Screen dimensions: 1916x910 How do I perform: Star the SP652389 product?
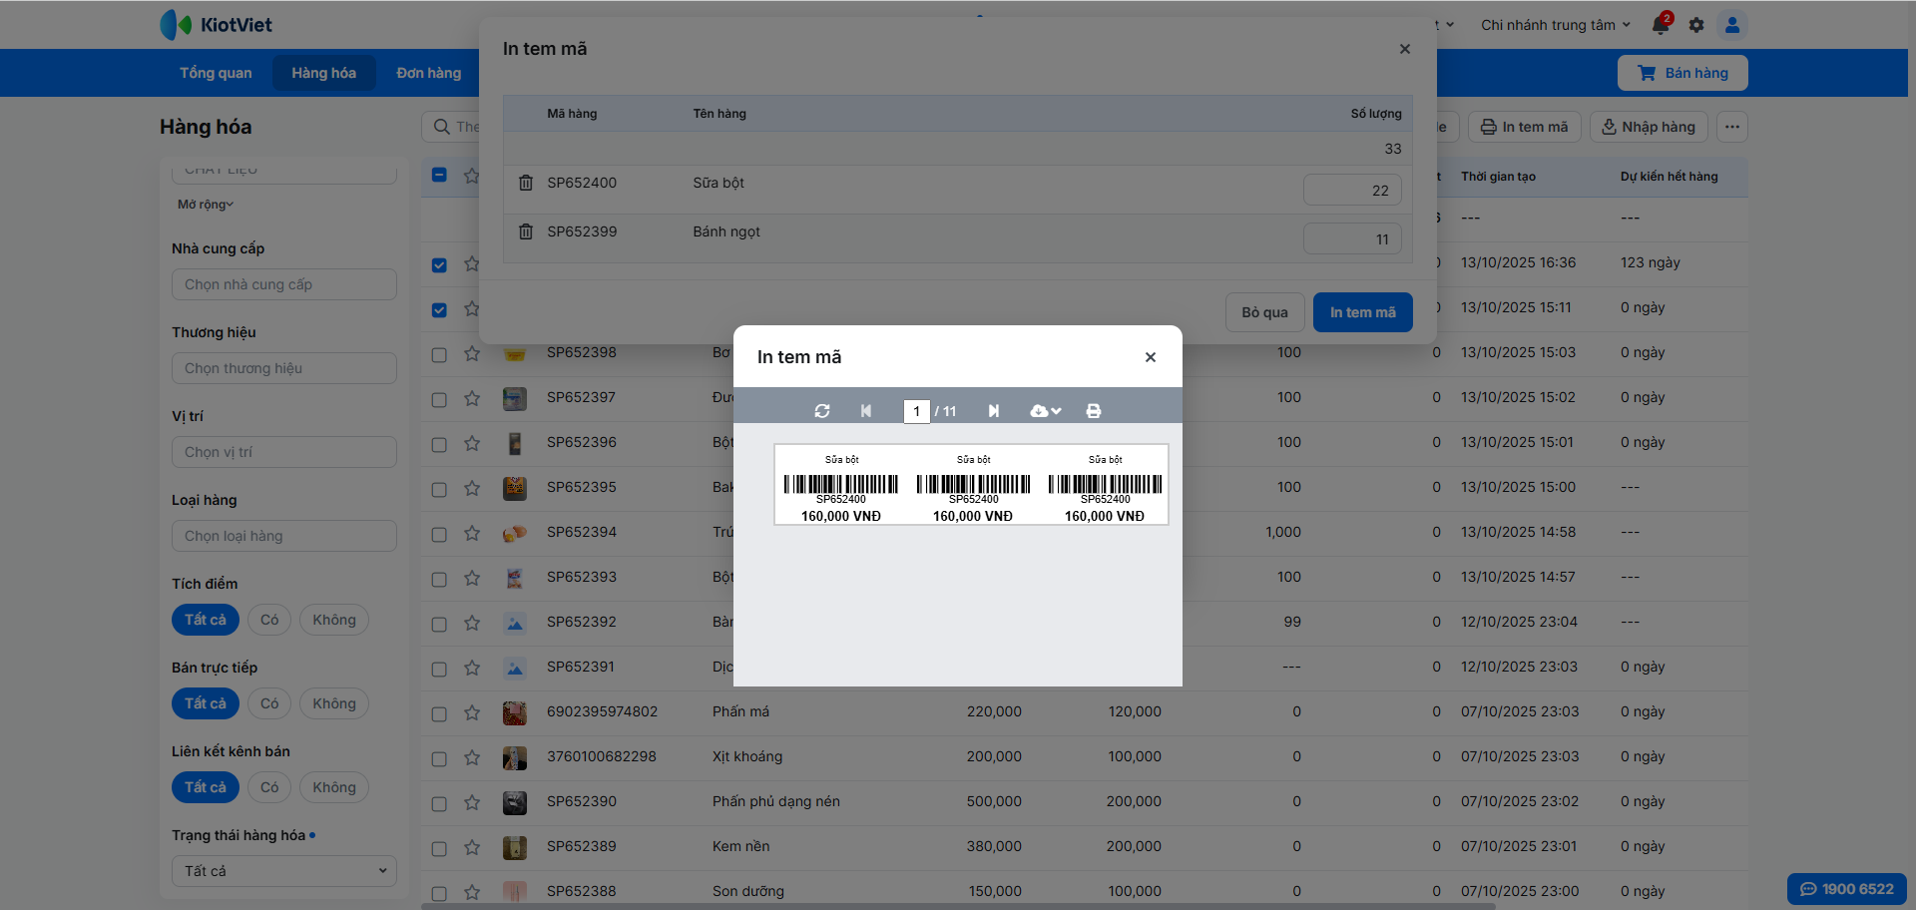[x=472, y=847]
